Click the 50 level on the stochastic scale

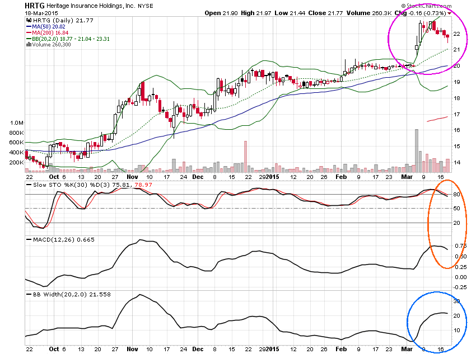(456, 209)
